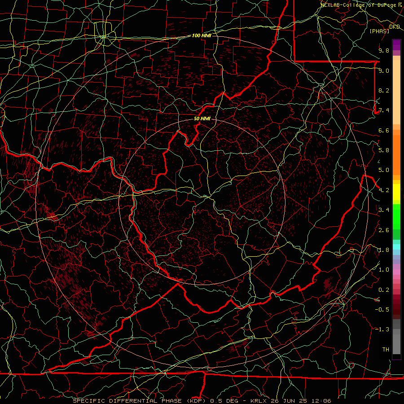
Task: Click the -1.3 value on color scale
Action: pos(382,329)
